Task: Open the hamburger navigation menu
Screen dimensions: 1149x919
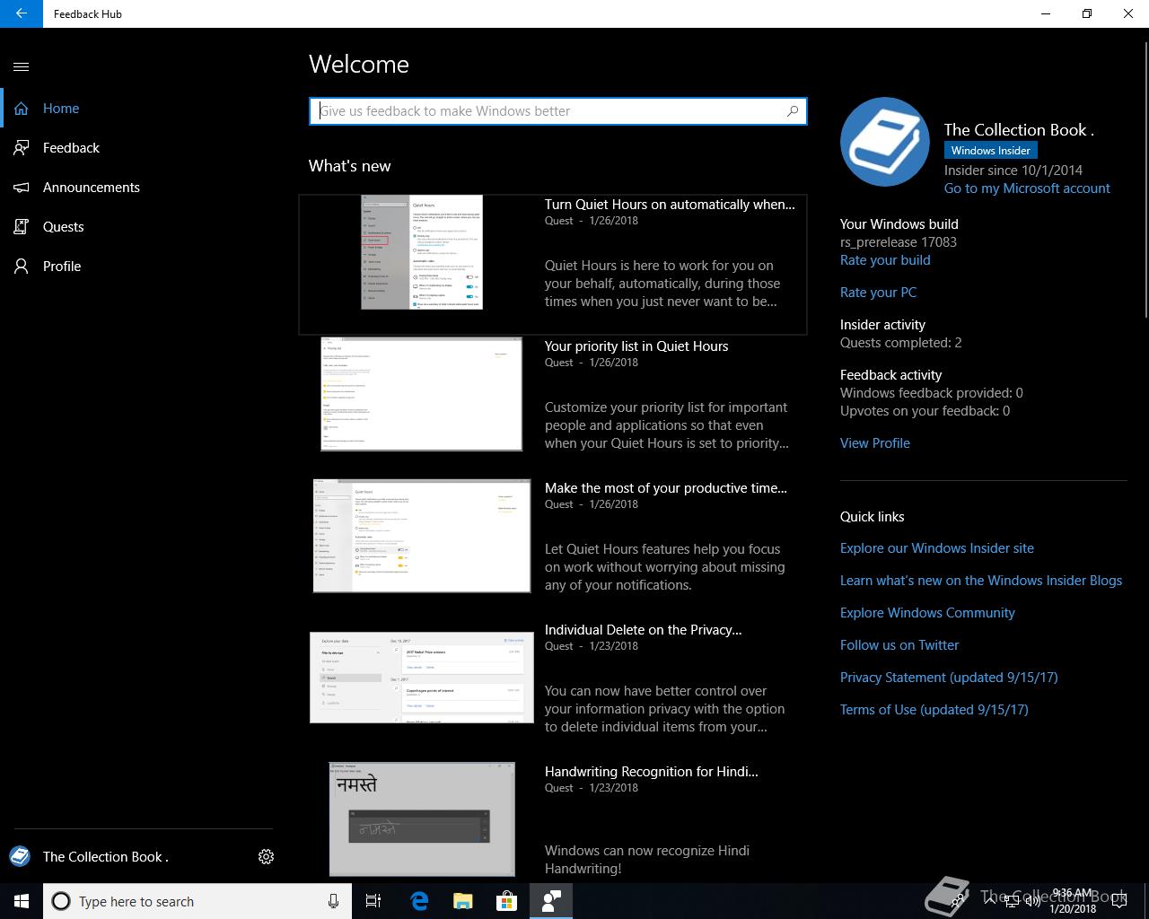Action: (22, 66)
